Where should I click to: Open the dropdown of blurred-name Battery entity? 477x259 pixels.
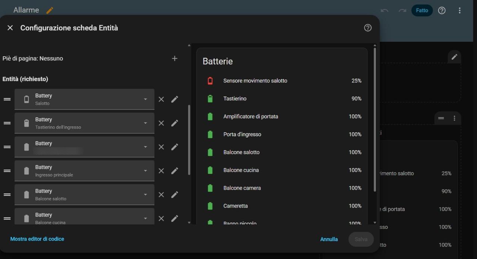click(x=145, y=147)
